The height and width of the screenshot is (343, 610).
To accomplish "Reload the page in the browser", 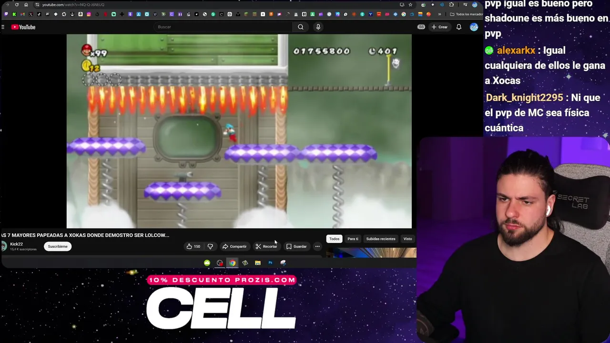I will (x=17, y=5).
